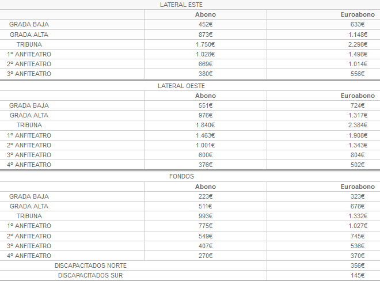Click the LATERAL ESTE section heading
380x281 pixels.
[x=181, y=5]
